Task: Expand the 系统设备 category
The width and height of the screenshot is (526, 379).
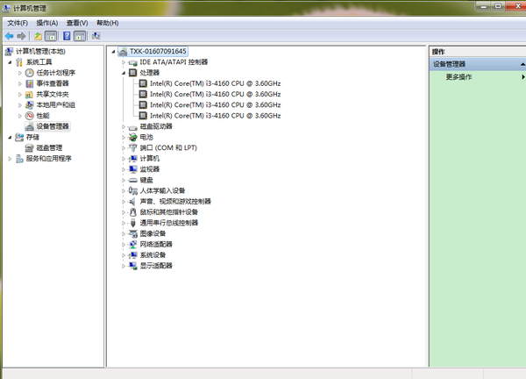Action: point(124,255)
